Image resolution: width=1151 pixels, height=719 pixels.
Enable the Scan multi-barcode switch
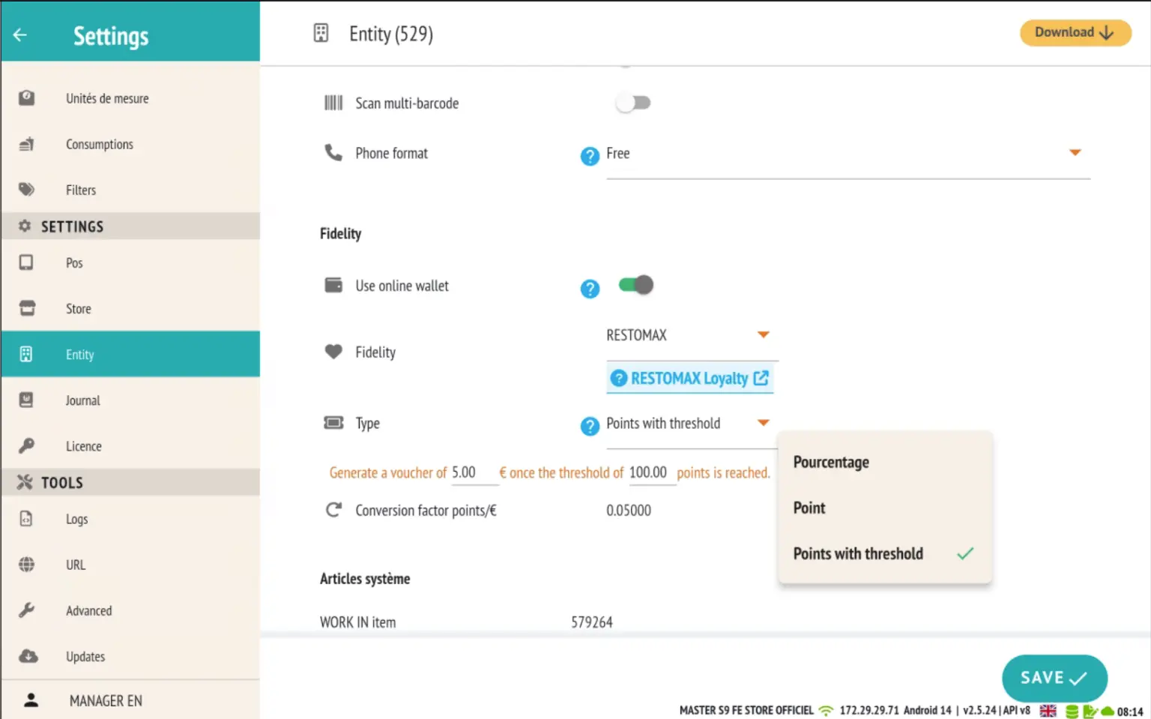click(633, 103)
